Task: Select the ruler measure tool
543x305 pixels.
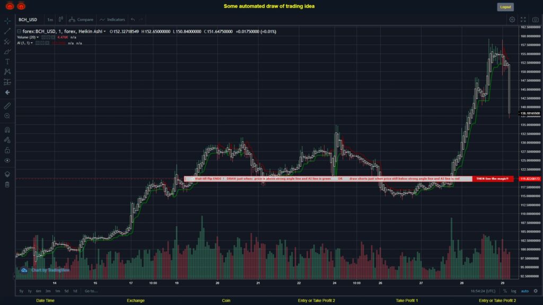Action: pos(7,106)
